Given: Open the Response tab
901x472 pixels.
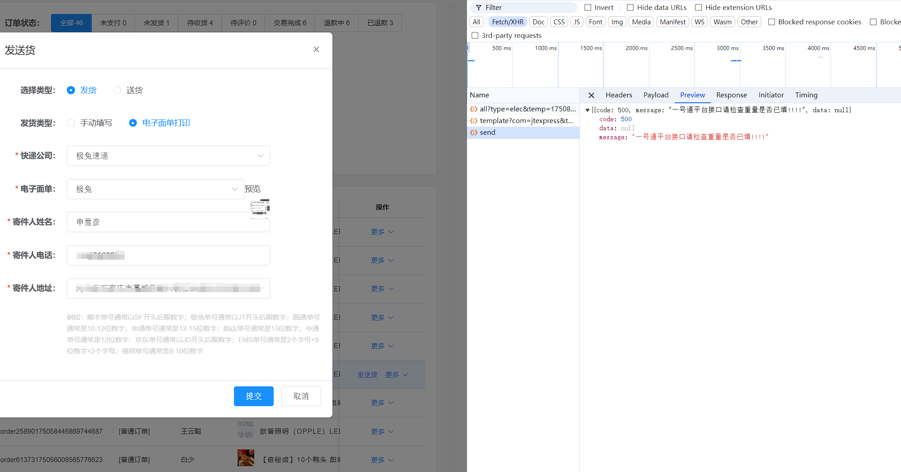Looking at the screenshot, I should tap(732, 95).
